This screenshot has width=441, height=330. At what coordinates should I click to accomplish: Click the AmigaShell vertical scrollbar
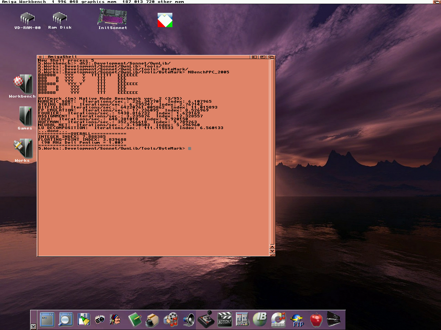click(x=272, y=153)
